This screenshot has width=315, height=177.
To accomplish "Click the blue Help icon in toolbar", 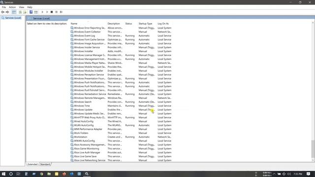I will (x=31, y=12).
